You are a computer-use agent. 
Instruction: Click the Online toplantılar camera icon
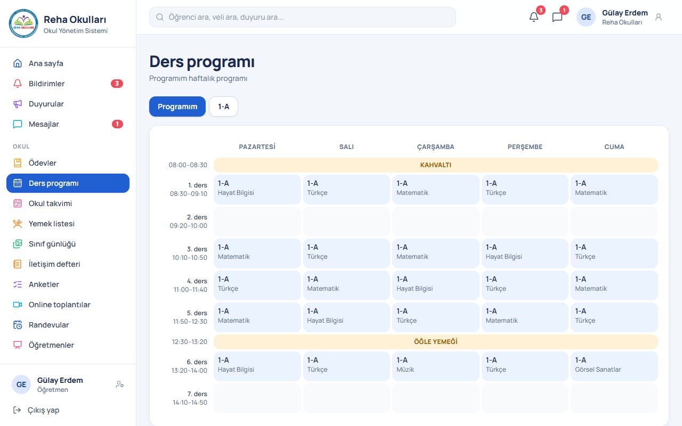[18, 305]
